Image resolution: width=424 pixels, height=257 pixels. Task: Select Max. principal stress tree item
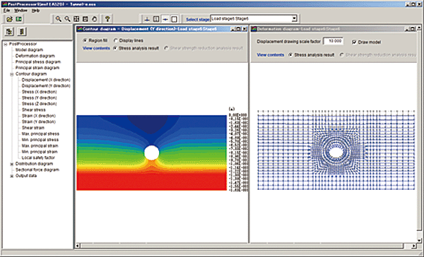coord(40,134)
